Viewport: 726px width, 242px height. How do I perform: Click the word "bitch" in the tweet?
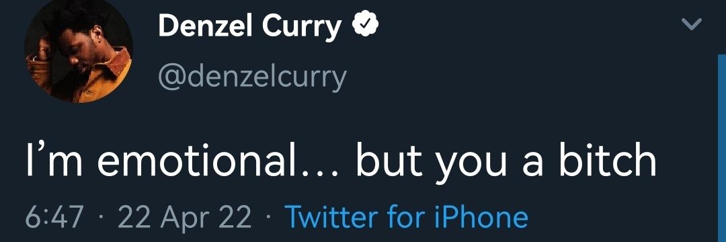coord(608,158)
